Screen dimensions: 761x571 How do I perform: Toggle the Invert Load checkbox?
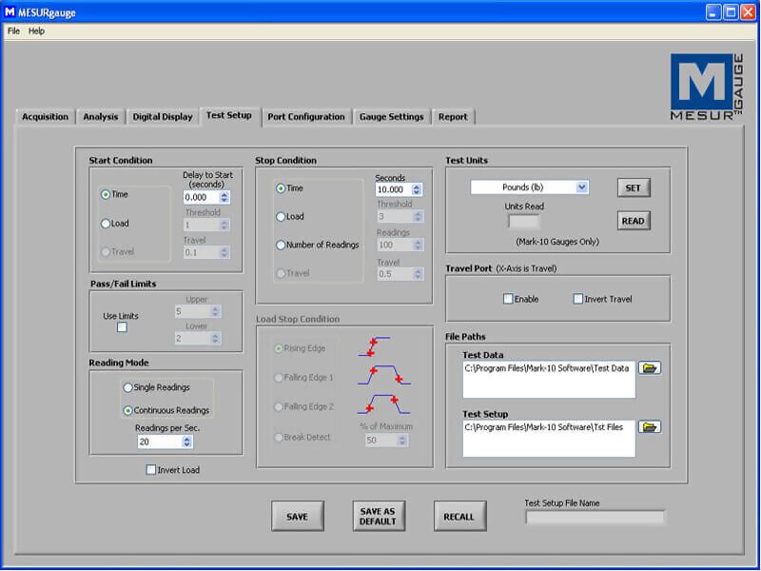[x=151, y=469]
